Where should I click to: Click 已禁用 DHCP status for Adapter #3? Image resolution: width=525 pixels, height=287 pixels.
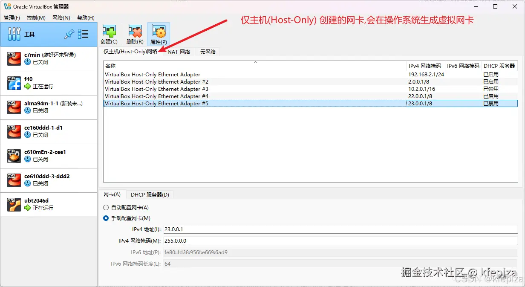(x=491, y=89)
